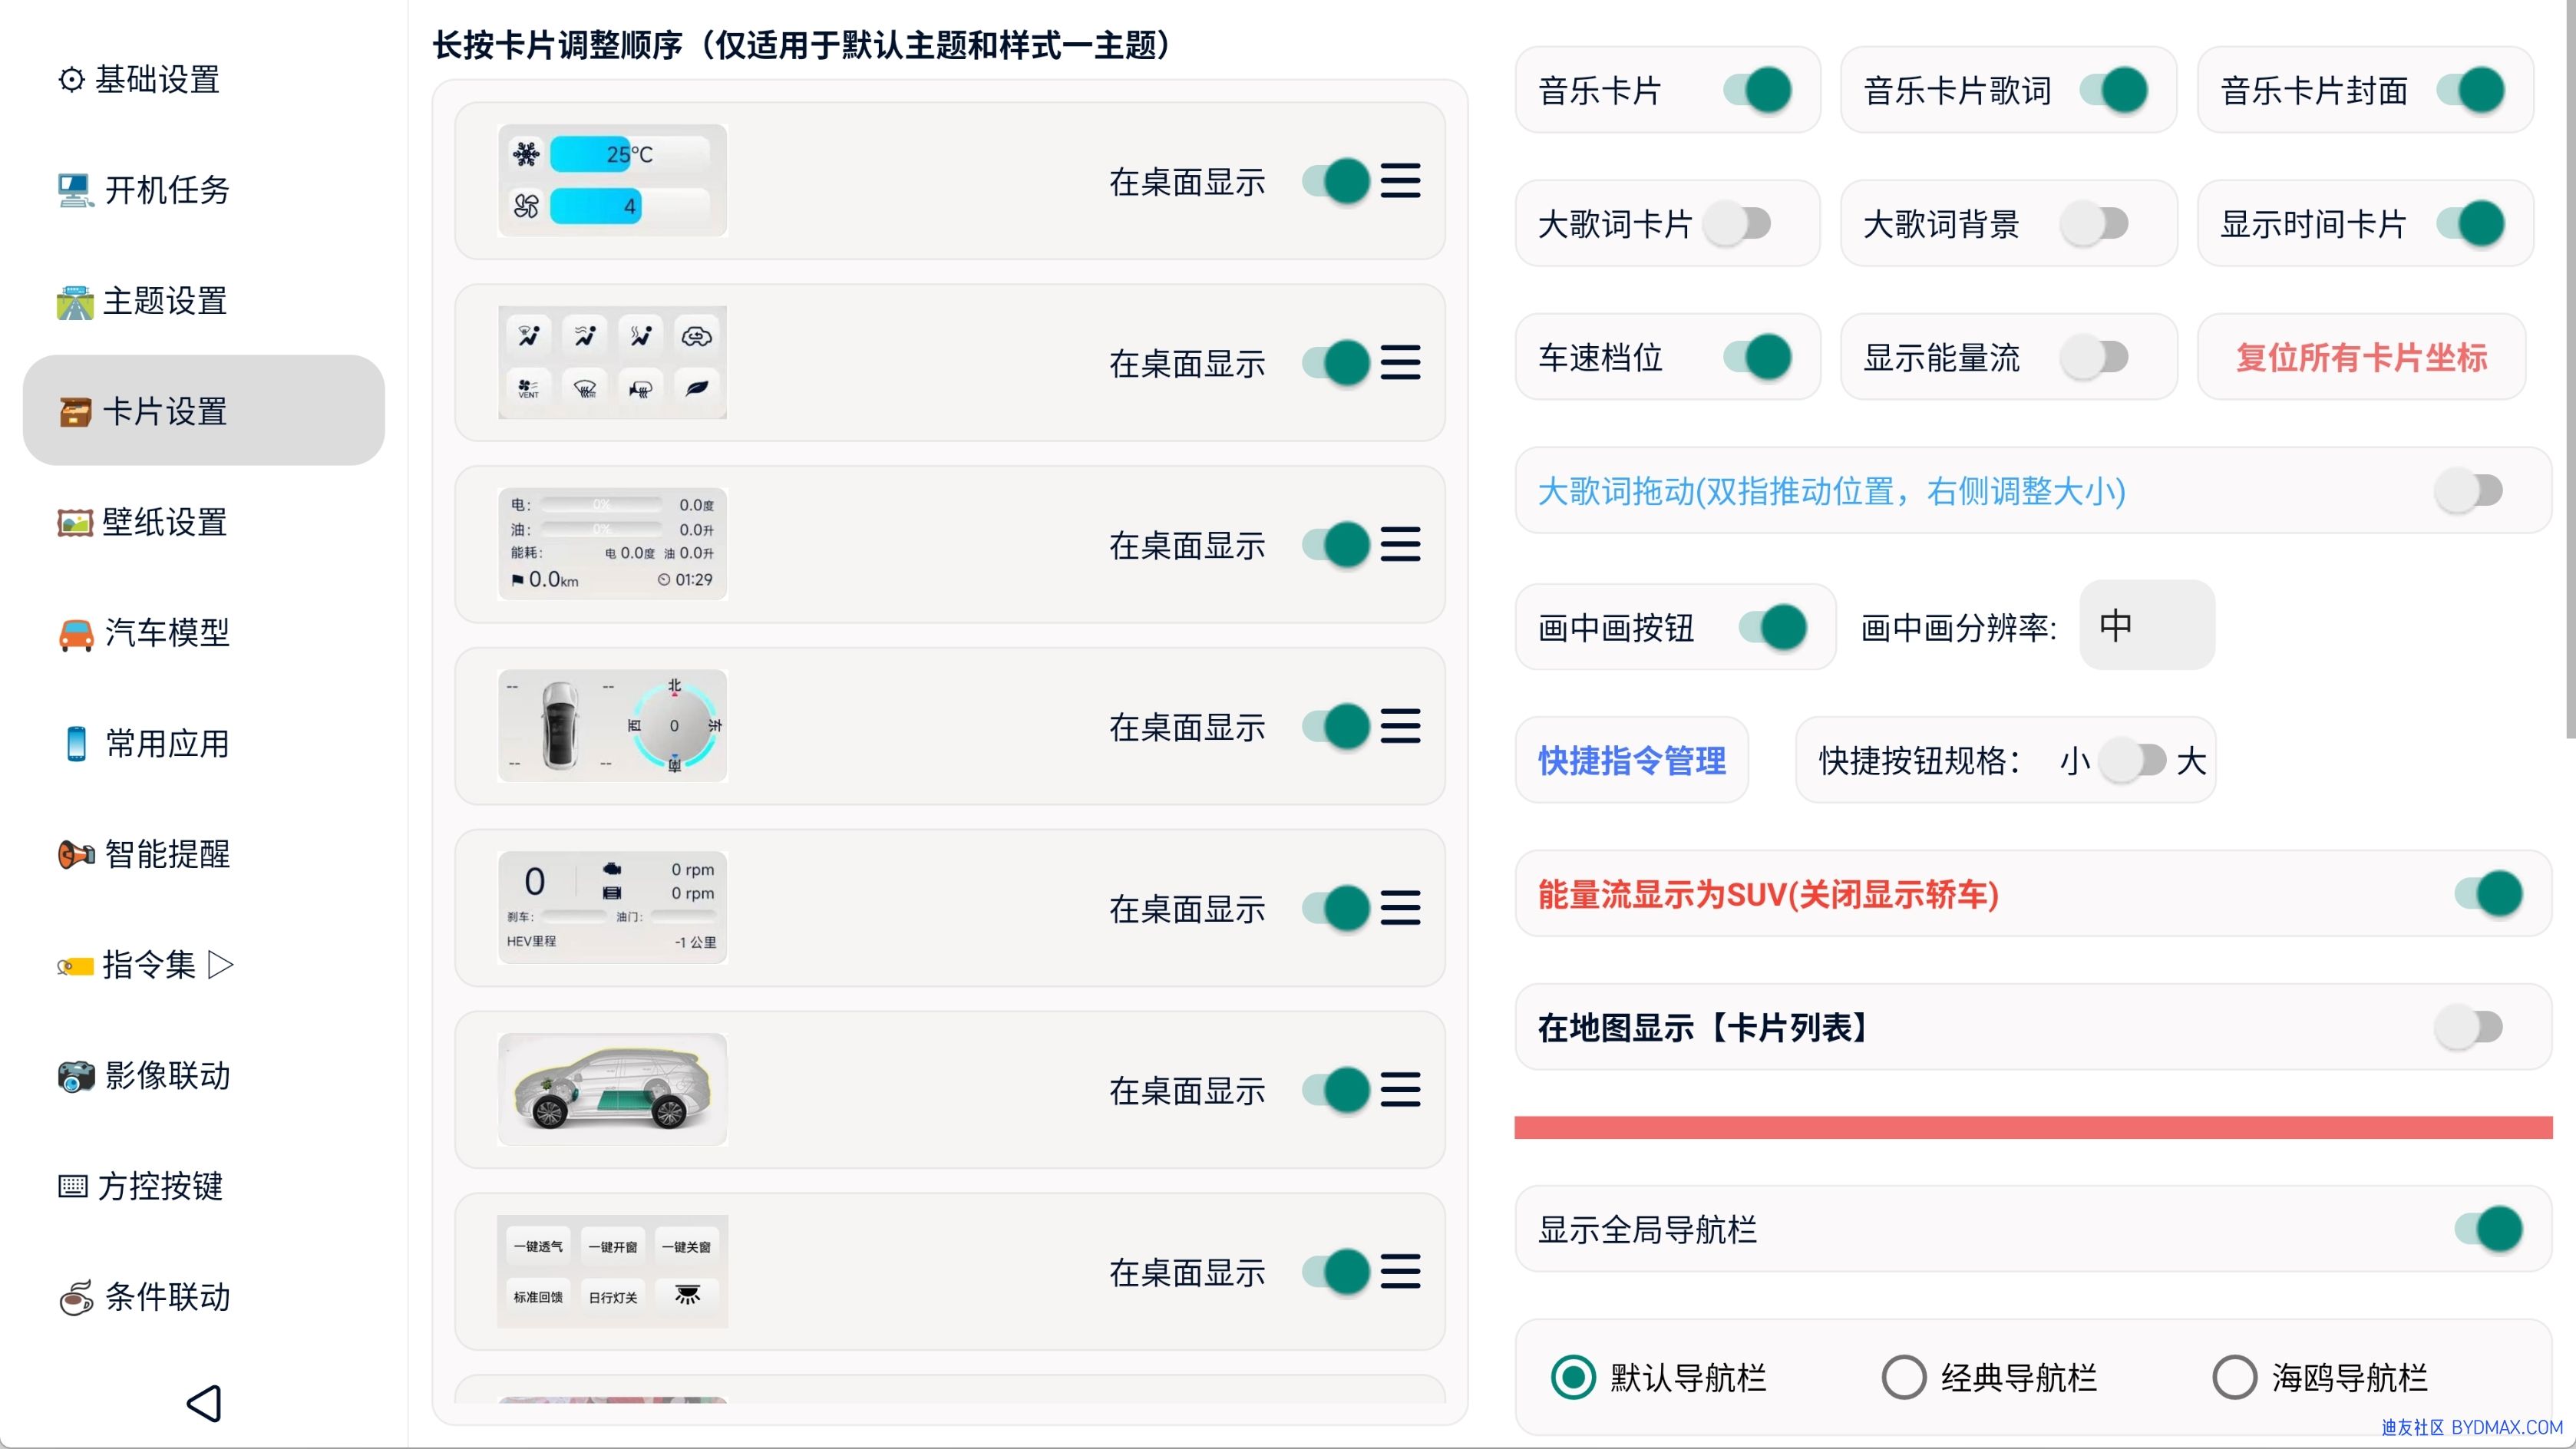
Task: Click the back triangle navigation icon
Action: tap(204, 1402)
